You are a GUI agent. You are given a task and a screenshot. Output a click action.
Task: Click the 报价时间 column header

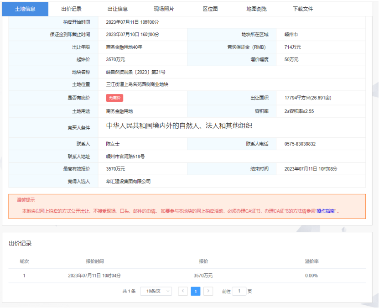click(94, 261)
